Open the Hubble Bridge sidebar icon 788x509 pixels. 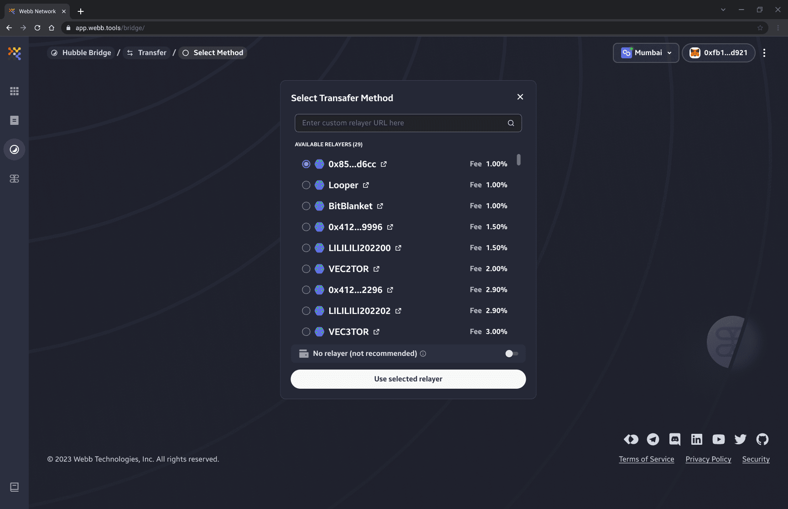(x=15, y=149)
